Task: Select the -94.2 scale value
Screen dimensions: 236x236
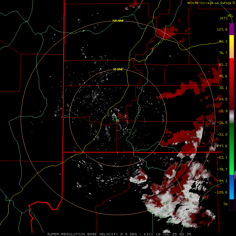Action: pos(222,181)
